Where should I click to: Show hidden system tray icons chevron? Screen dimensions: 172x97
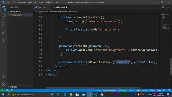pyautogui.click(x=135, y=95)
